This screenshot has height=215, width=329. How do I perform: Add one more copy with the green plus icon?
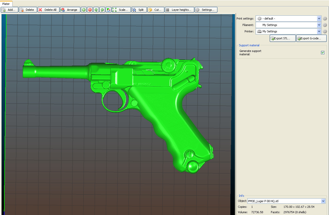pyautogui.click(x=84, y=10)
